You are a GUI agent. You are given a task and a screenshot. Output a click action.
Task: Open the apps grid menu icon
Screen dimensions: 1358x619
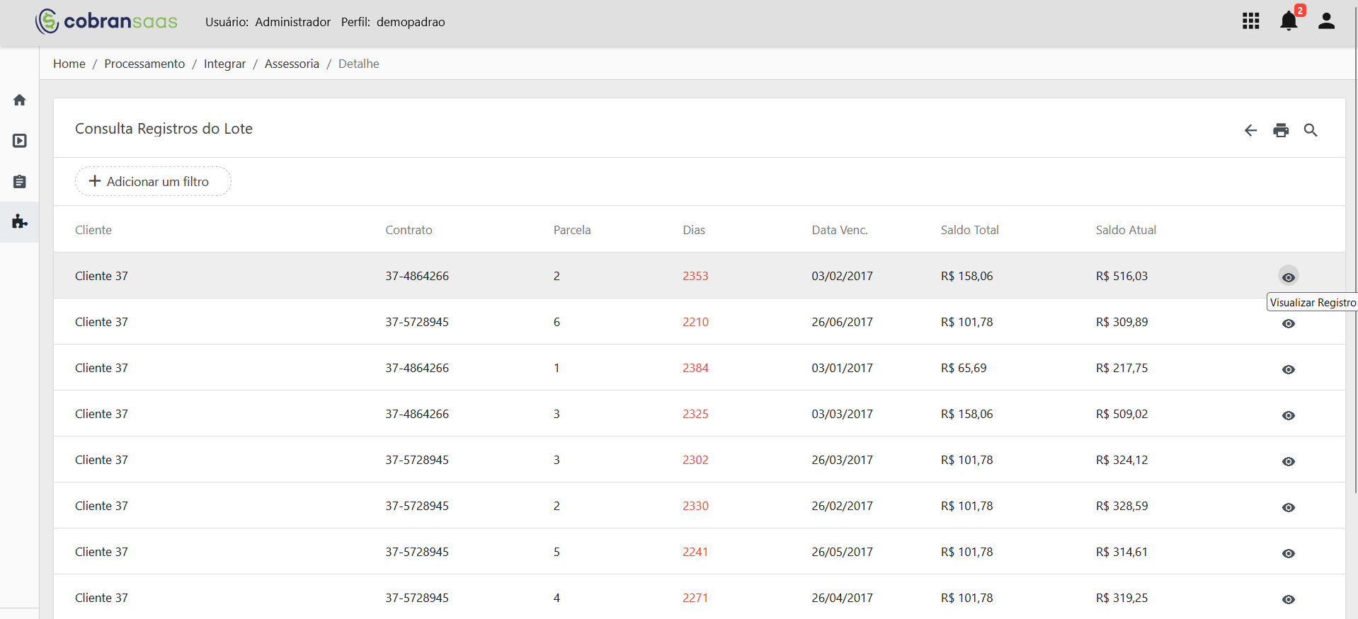(1250, 21)
